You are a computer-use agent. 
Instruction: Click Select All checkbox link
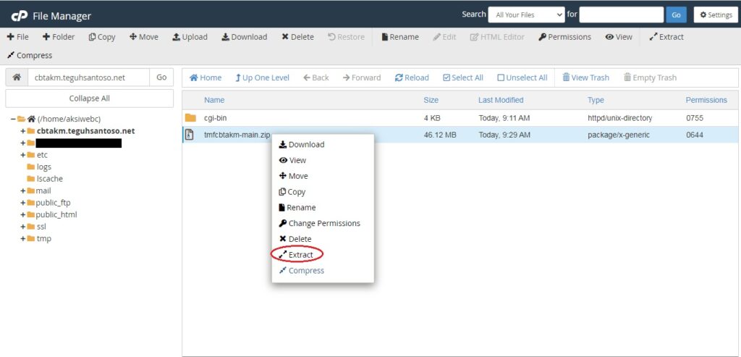click(x=463, y=77)
